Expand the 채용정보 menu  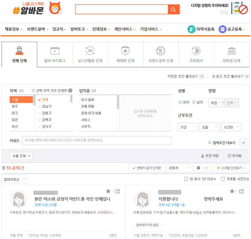(14, 29)
